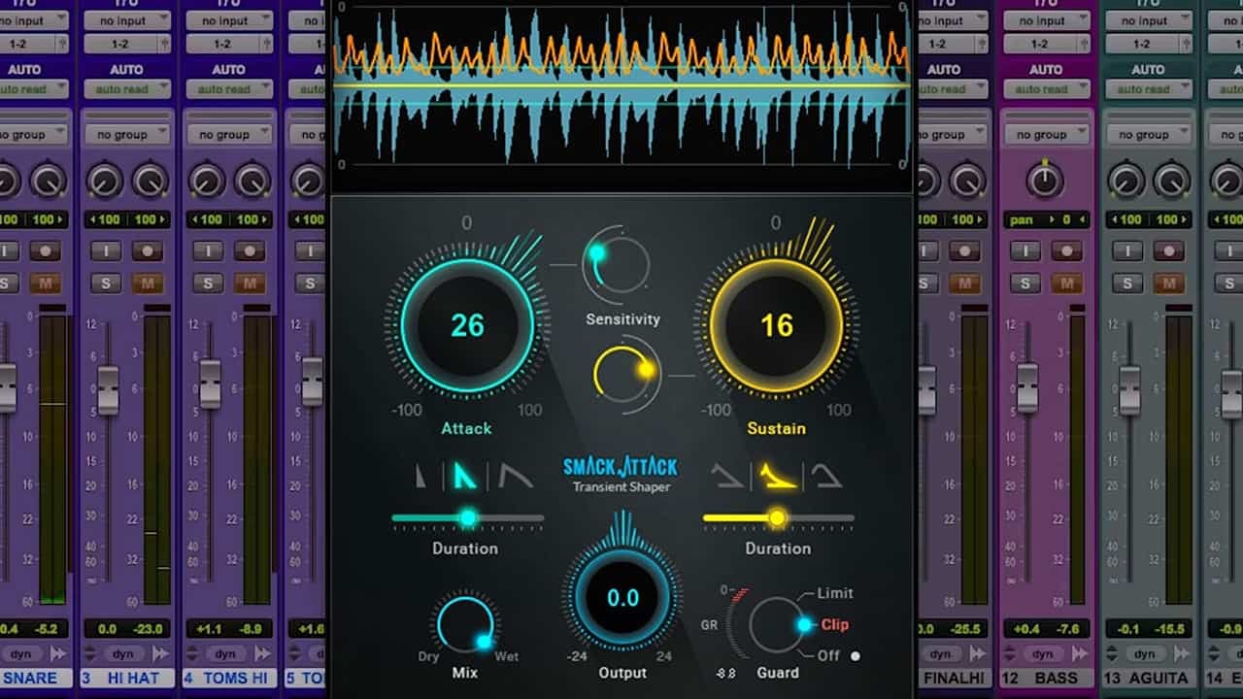Mute the HI HAT track
Screen dimensions: 1243x699
(x=148, y=283)
